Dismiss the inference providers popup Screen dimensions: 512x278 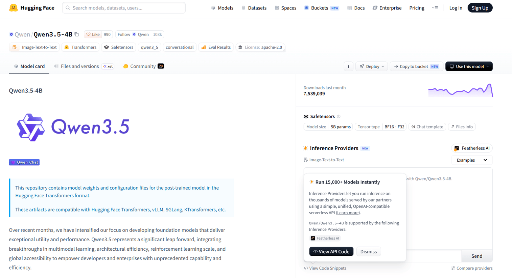click(369, 252)
